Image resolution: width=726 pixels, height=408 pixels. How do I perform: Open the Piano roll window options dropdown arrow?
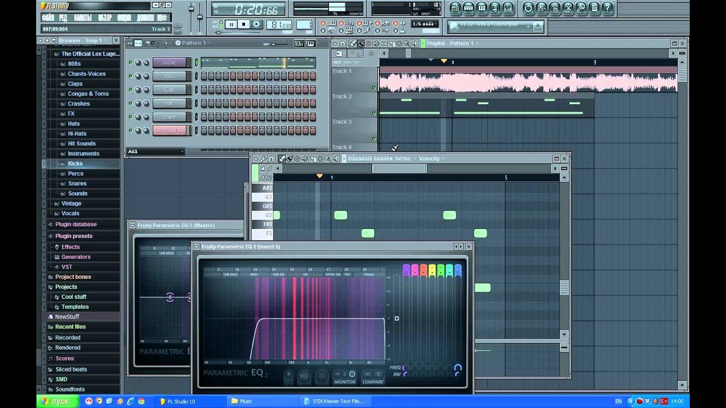tap(256, 159)
